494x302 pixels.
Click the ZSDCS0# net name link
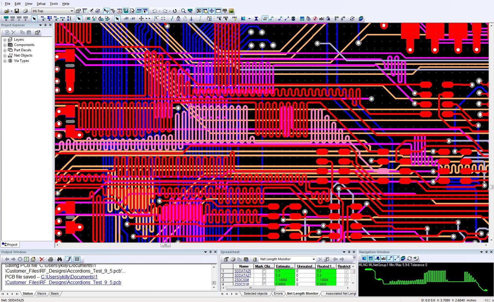coord(242,280)
